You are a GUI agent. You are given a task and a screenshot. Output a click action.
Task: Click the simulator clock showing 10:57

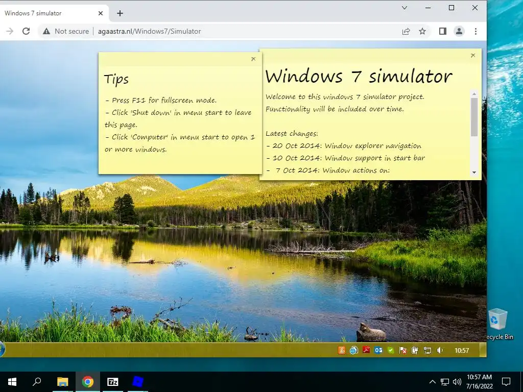[462, 350]
